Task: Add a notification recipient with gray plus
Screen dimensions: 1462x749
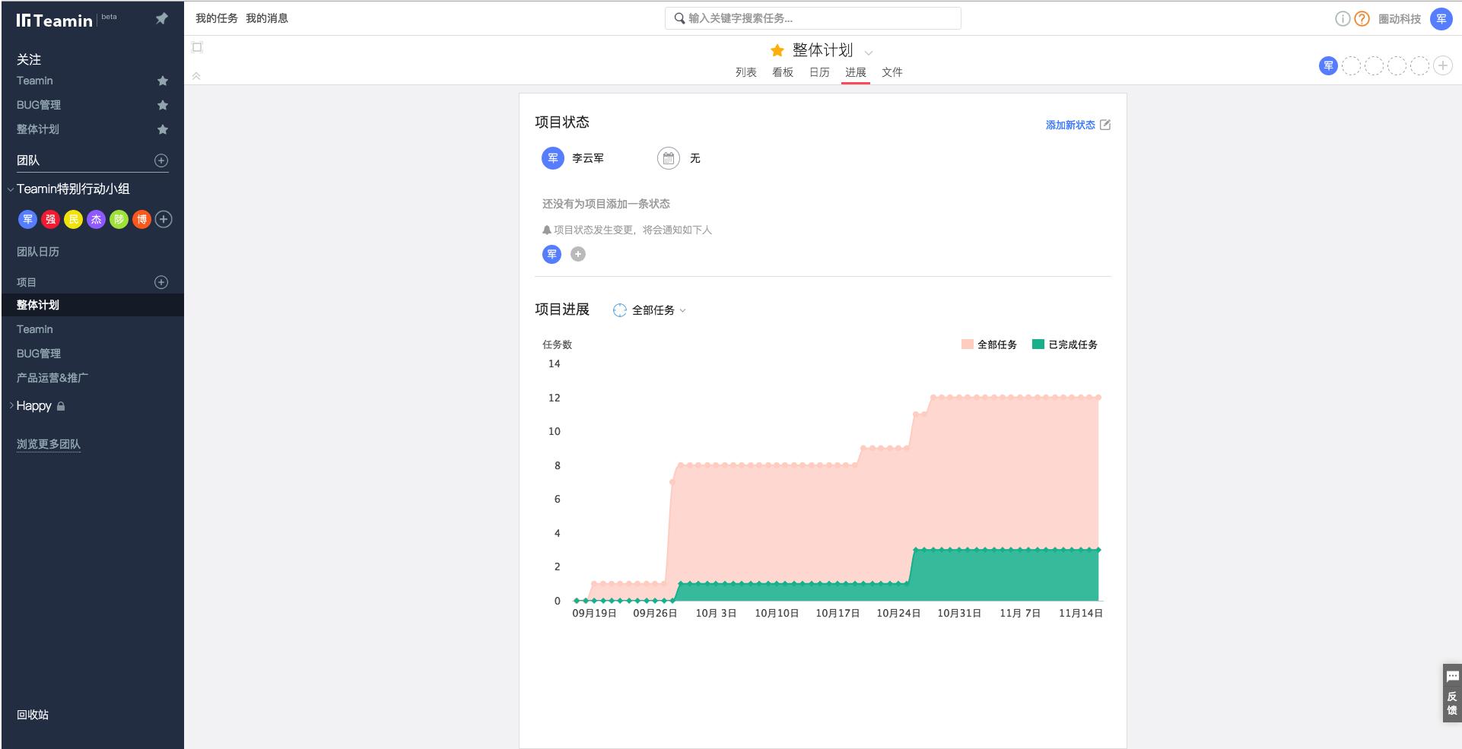Action: pyautogui.click(x=578, y=254)
